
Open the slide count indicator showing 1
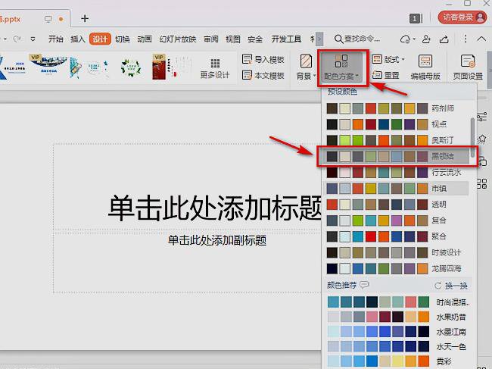tap(415, 18)
